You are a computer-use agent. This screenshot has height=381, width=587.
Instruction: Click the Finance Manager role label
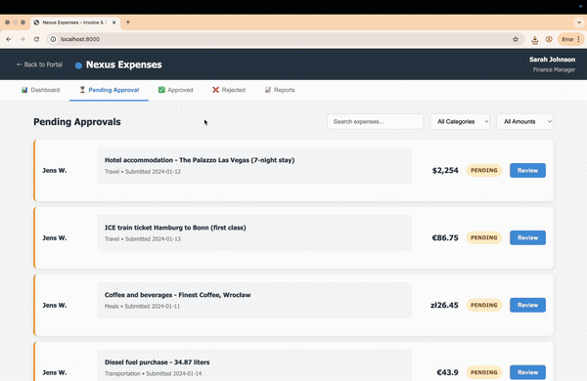tap(554, 69)
